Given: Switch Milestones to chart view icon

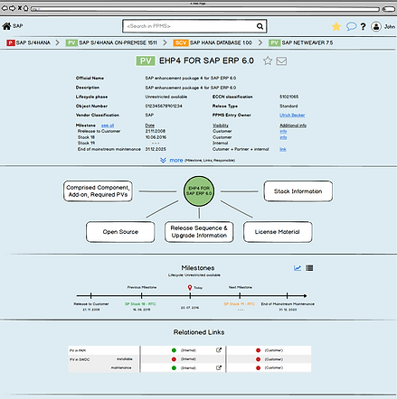Looking at the screenshot, I should point(298,268).
